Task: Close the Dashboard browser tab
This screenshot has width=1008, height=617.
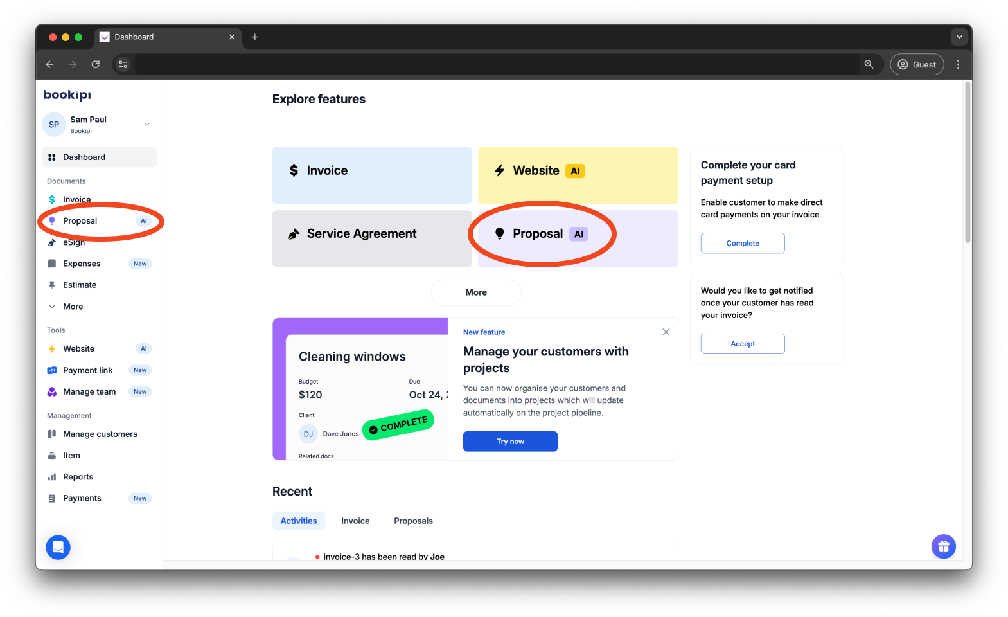Action: coord(232,37)
